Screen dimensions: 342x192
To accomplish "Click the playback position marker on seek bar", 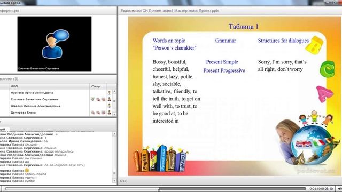I will (x=159, y=189).
